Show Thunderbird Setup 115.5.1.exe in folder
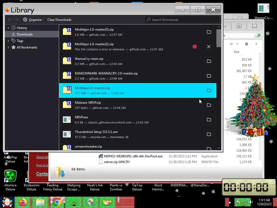This screenshot has height=208, width=277. [x=209, y=134]
